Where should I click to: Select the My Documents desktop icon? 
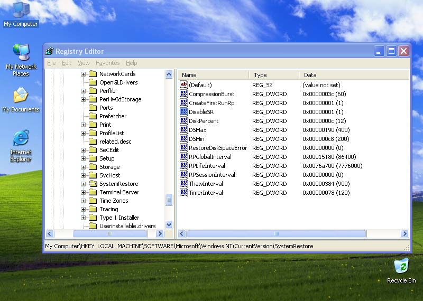tap(21, 100)
